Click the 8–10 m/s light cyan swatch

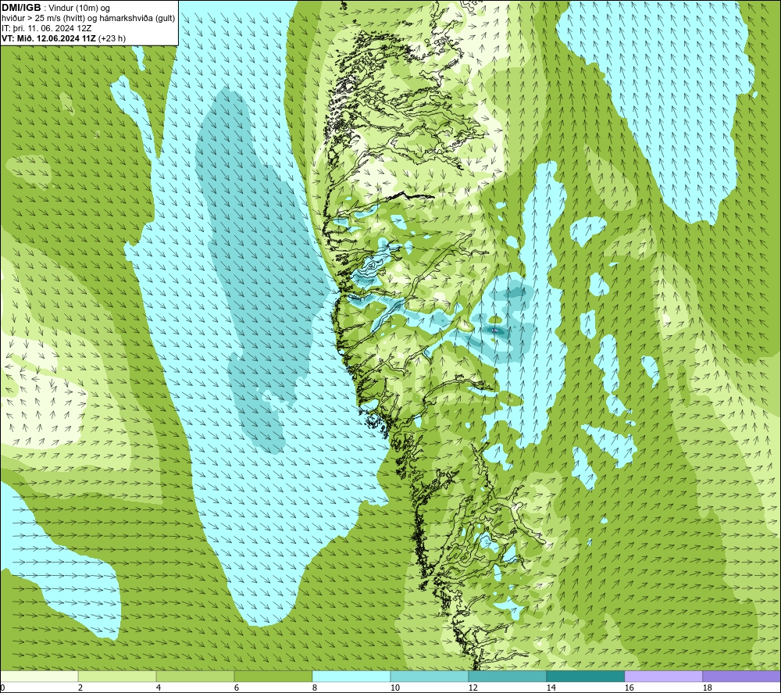click(x=351, y=676)
